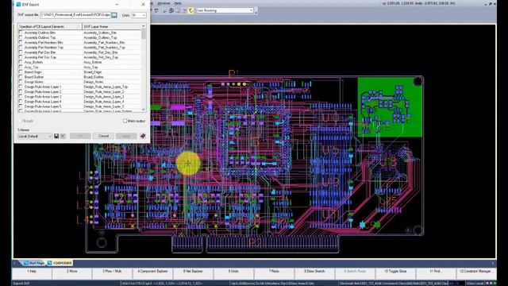This screenshot has height=286, width=508.
Task: Click the 2 Move function key button
Action: tap(72, 273)
